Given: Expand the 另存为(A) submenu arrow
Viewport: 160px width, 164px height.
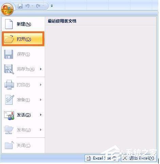Looking at the screenshot, I should coord(41,69).
